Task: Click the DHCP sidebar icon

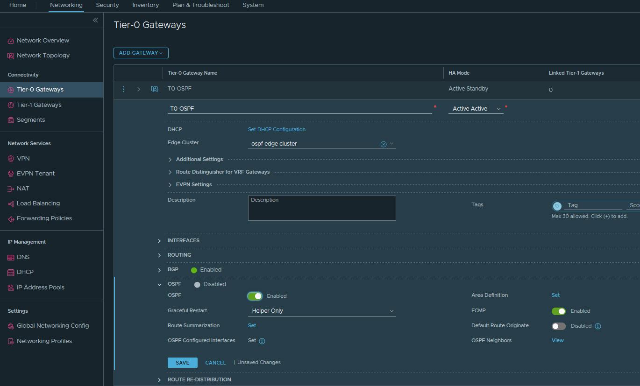Action: click(11, 272)
